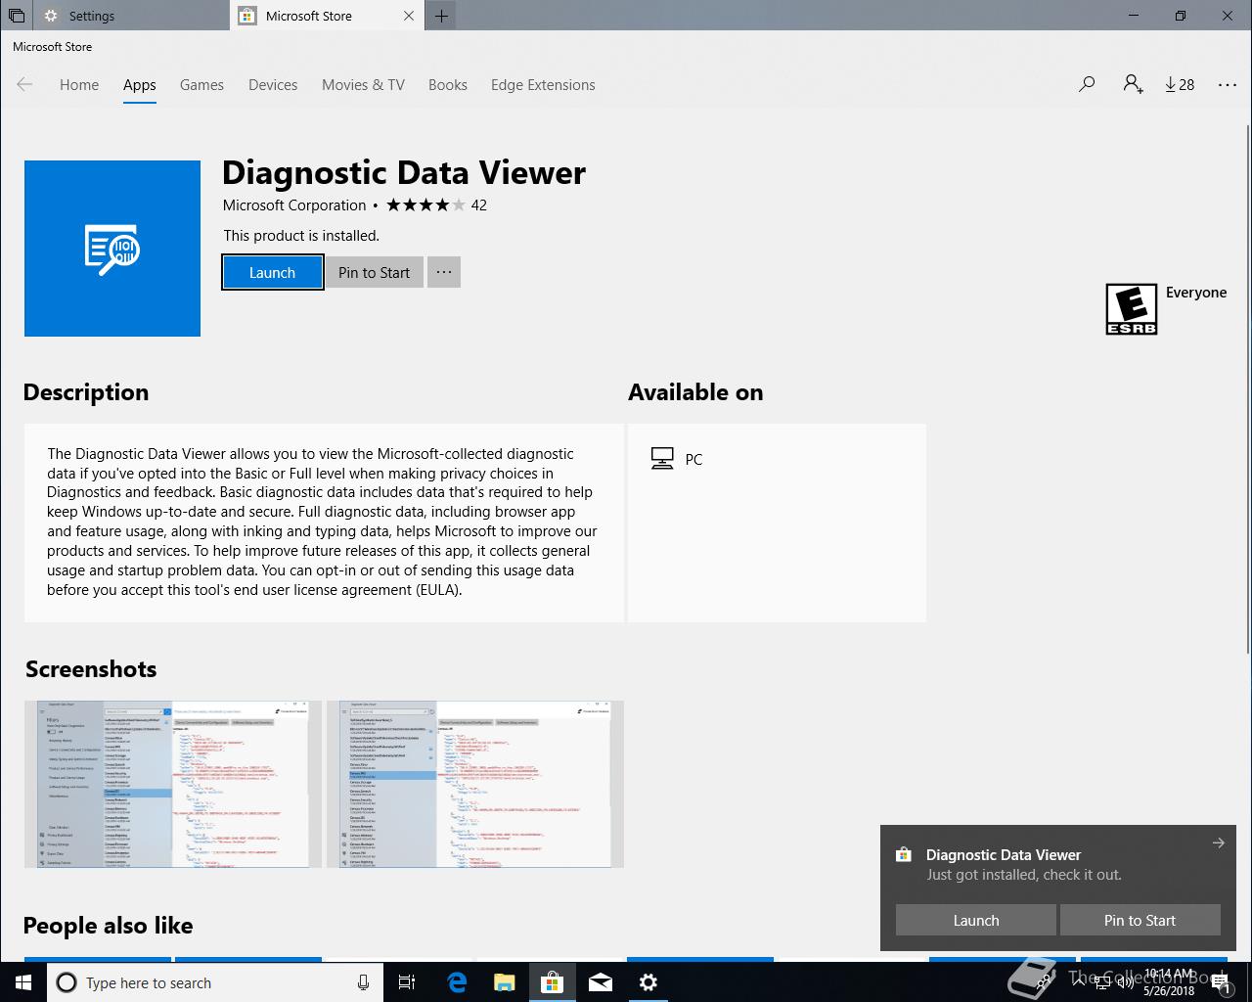Image resolution: width=1252 pixels, height=1002 pixels.
Task: Click Pin to Start in the notification toast
Action: point(1140,920)
